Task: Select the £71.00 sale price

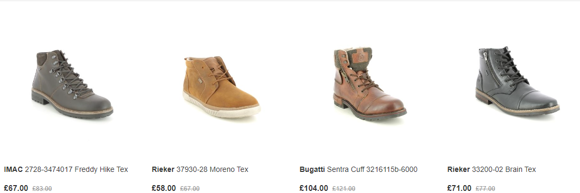Action: pos(460,188)
